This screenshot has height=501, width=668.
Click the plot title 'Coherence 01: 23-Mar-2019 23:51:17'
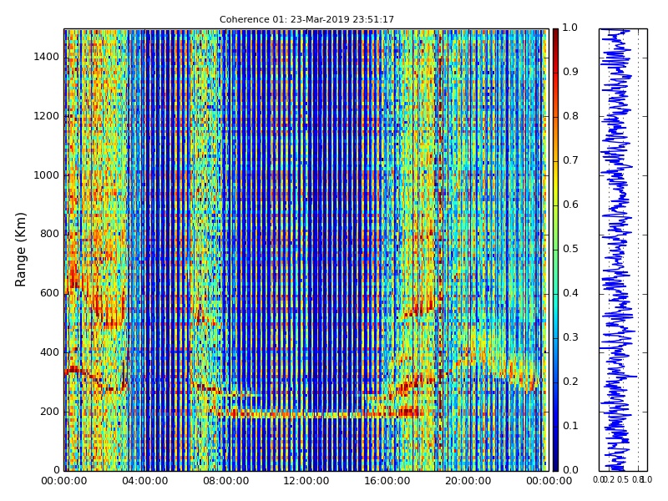point(306,19)
